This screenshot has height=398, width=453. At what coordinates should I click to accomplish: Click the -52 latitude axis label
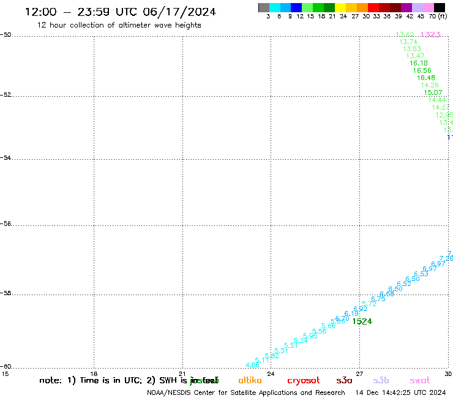tap(6, 95)
